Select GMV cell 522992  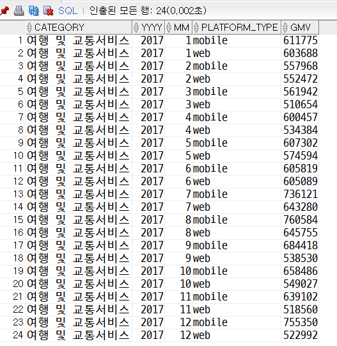[x=300, y=334]
